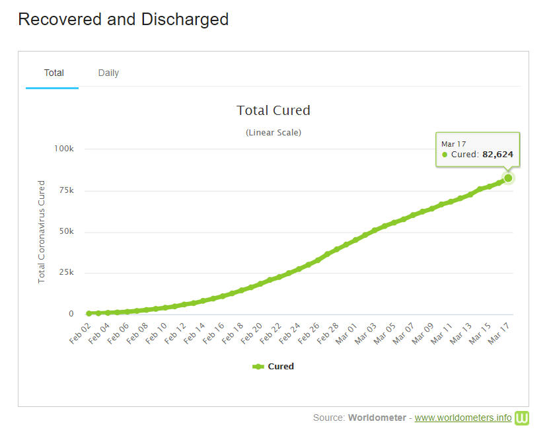
Task: Switch to the Daily tab
Action: click(108, 73)
